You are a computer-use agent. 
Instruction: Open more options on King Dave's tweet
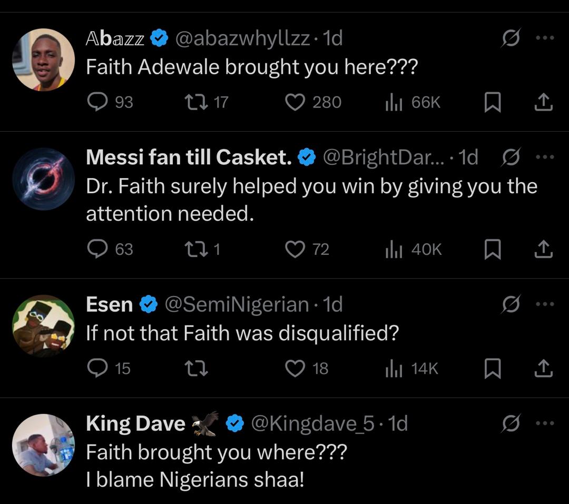click(x=544, y=423)
